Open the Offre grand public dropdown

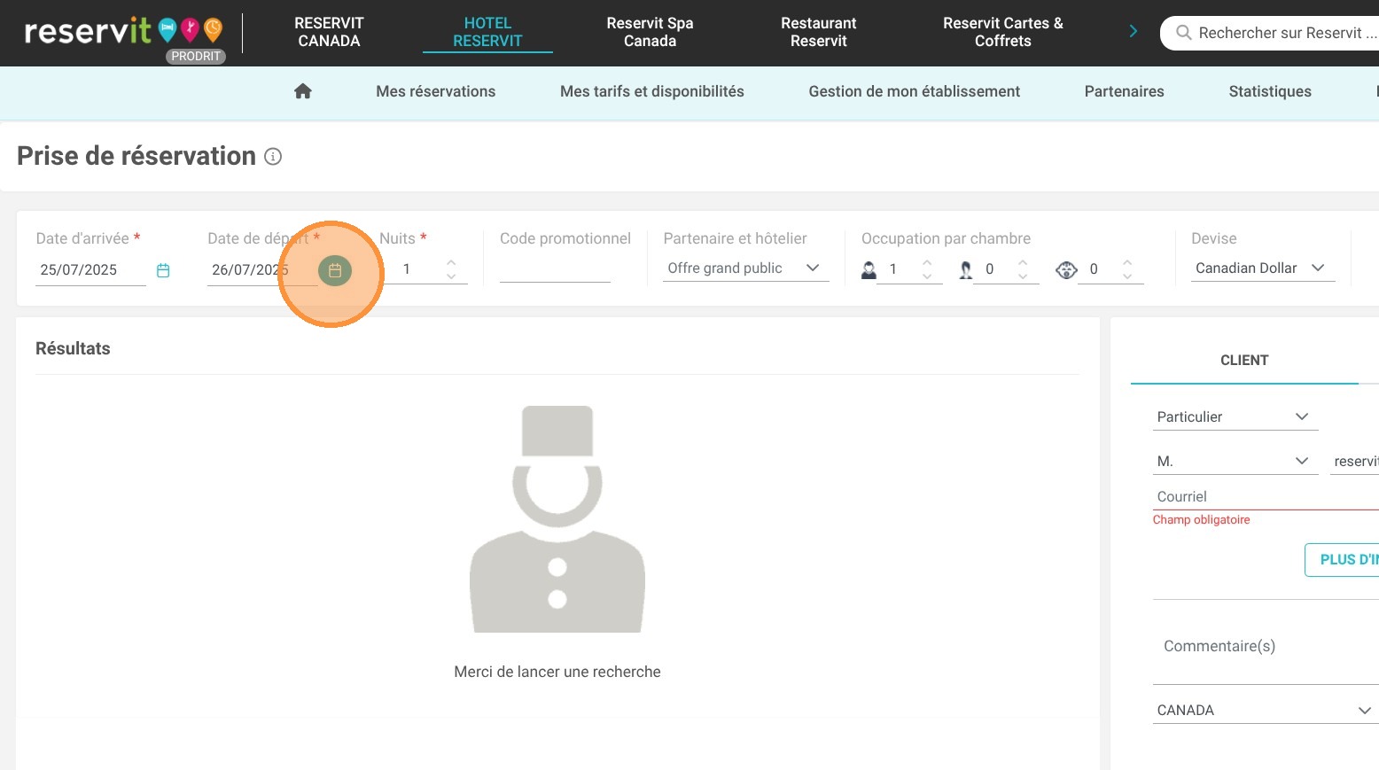pos(745,268)
